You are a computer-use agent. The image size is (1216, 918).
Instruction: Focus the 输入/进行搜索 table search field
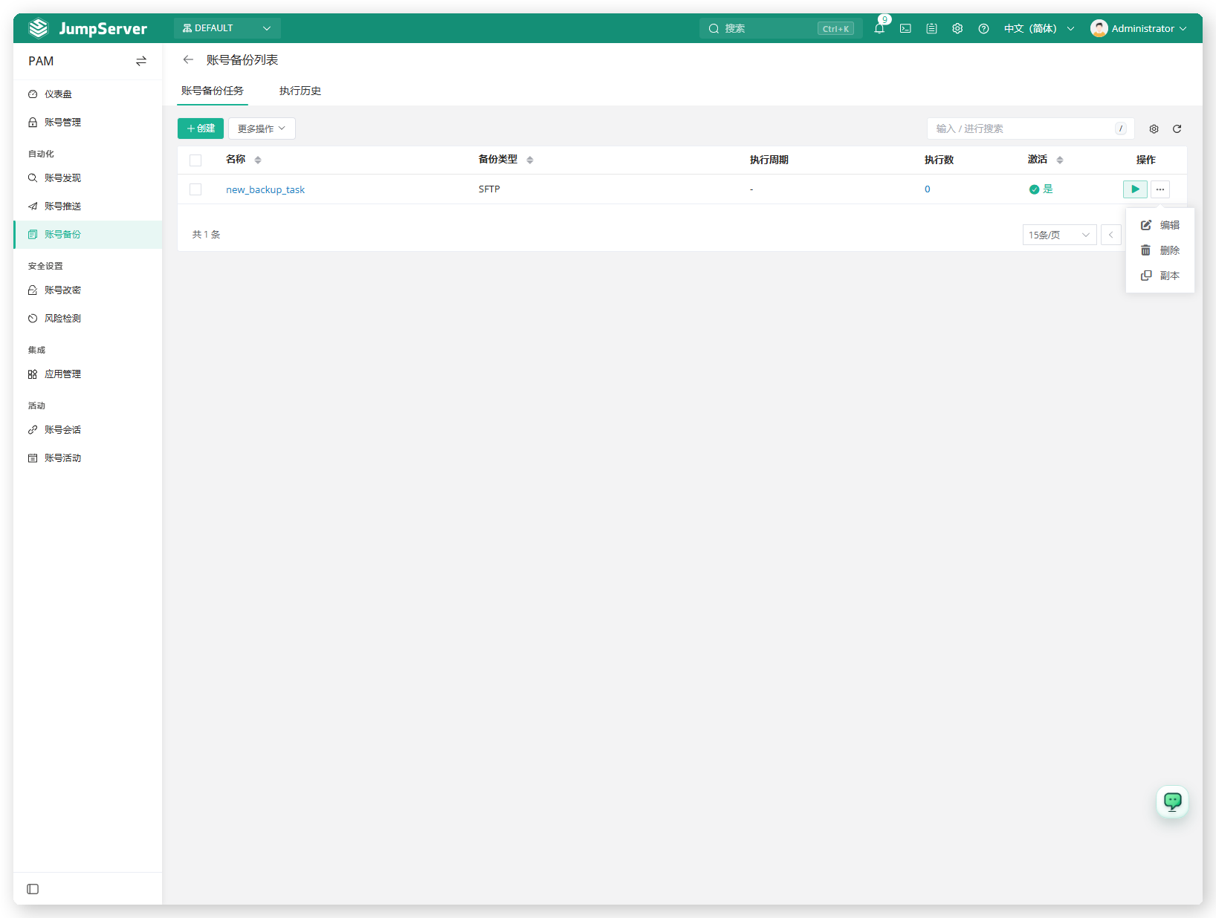1030,128
